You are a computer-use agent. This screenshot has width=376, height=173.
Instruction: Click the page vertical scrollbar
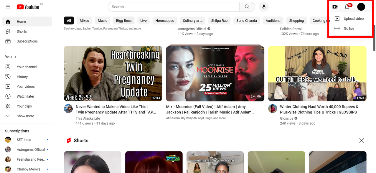coord(374,38)
